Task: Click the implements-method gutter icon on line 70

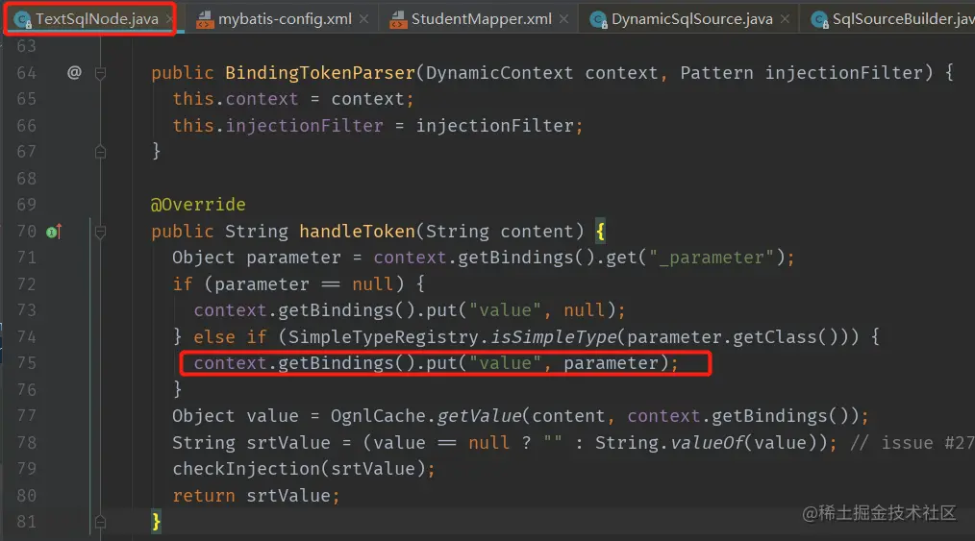Action: [54, 232]
